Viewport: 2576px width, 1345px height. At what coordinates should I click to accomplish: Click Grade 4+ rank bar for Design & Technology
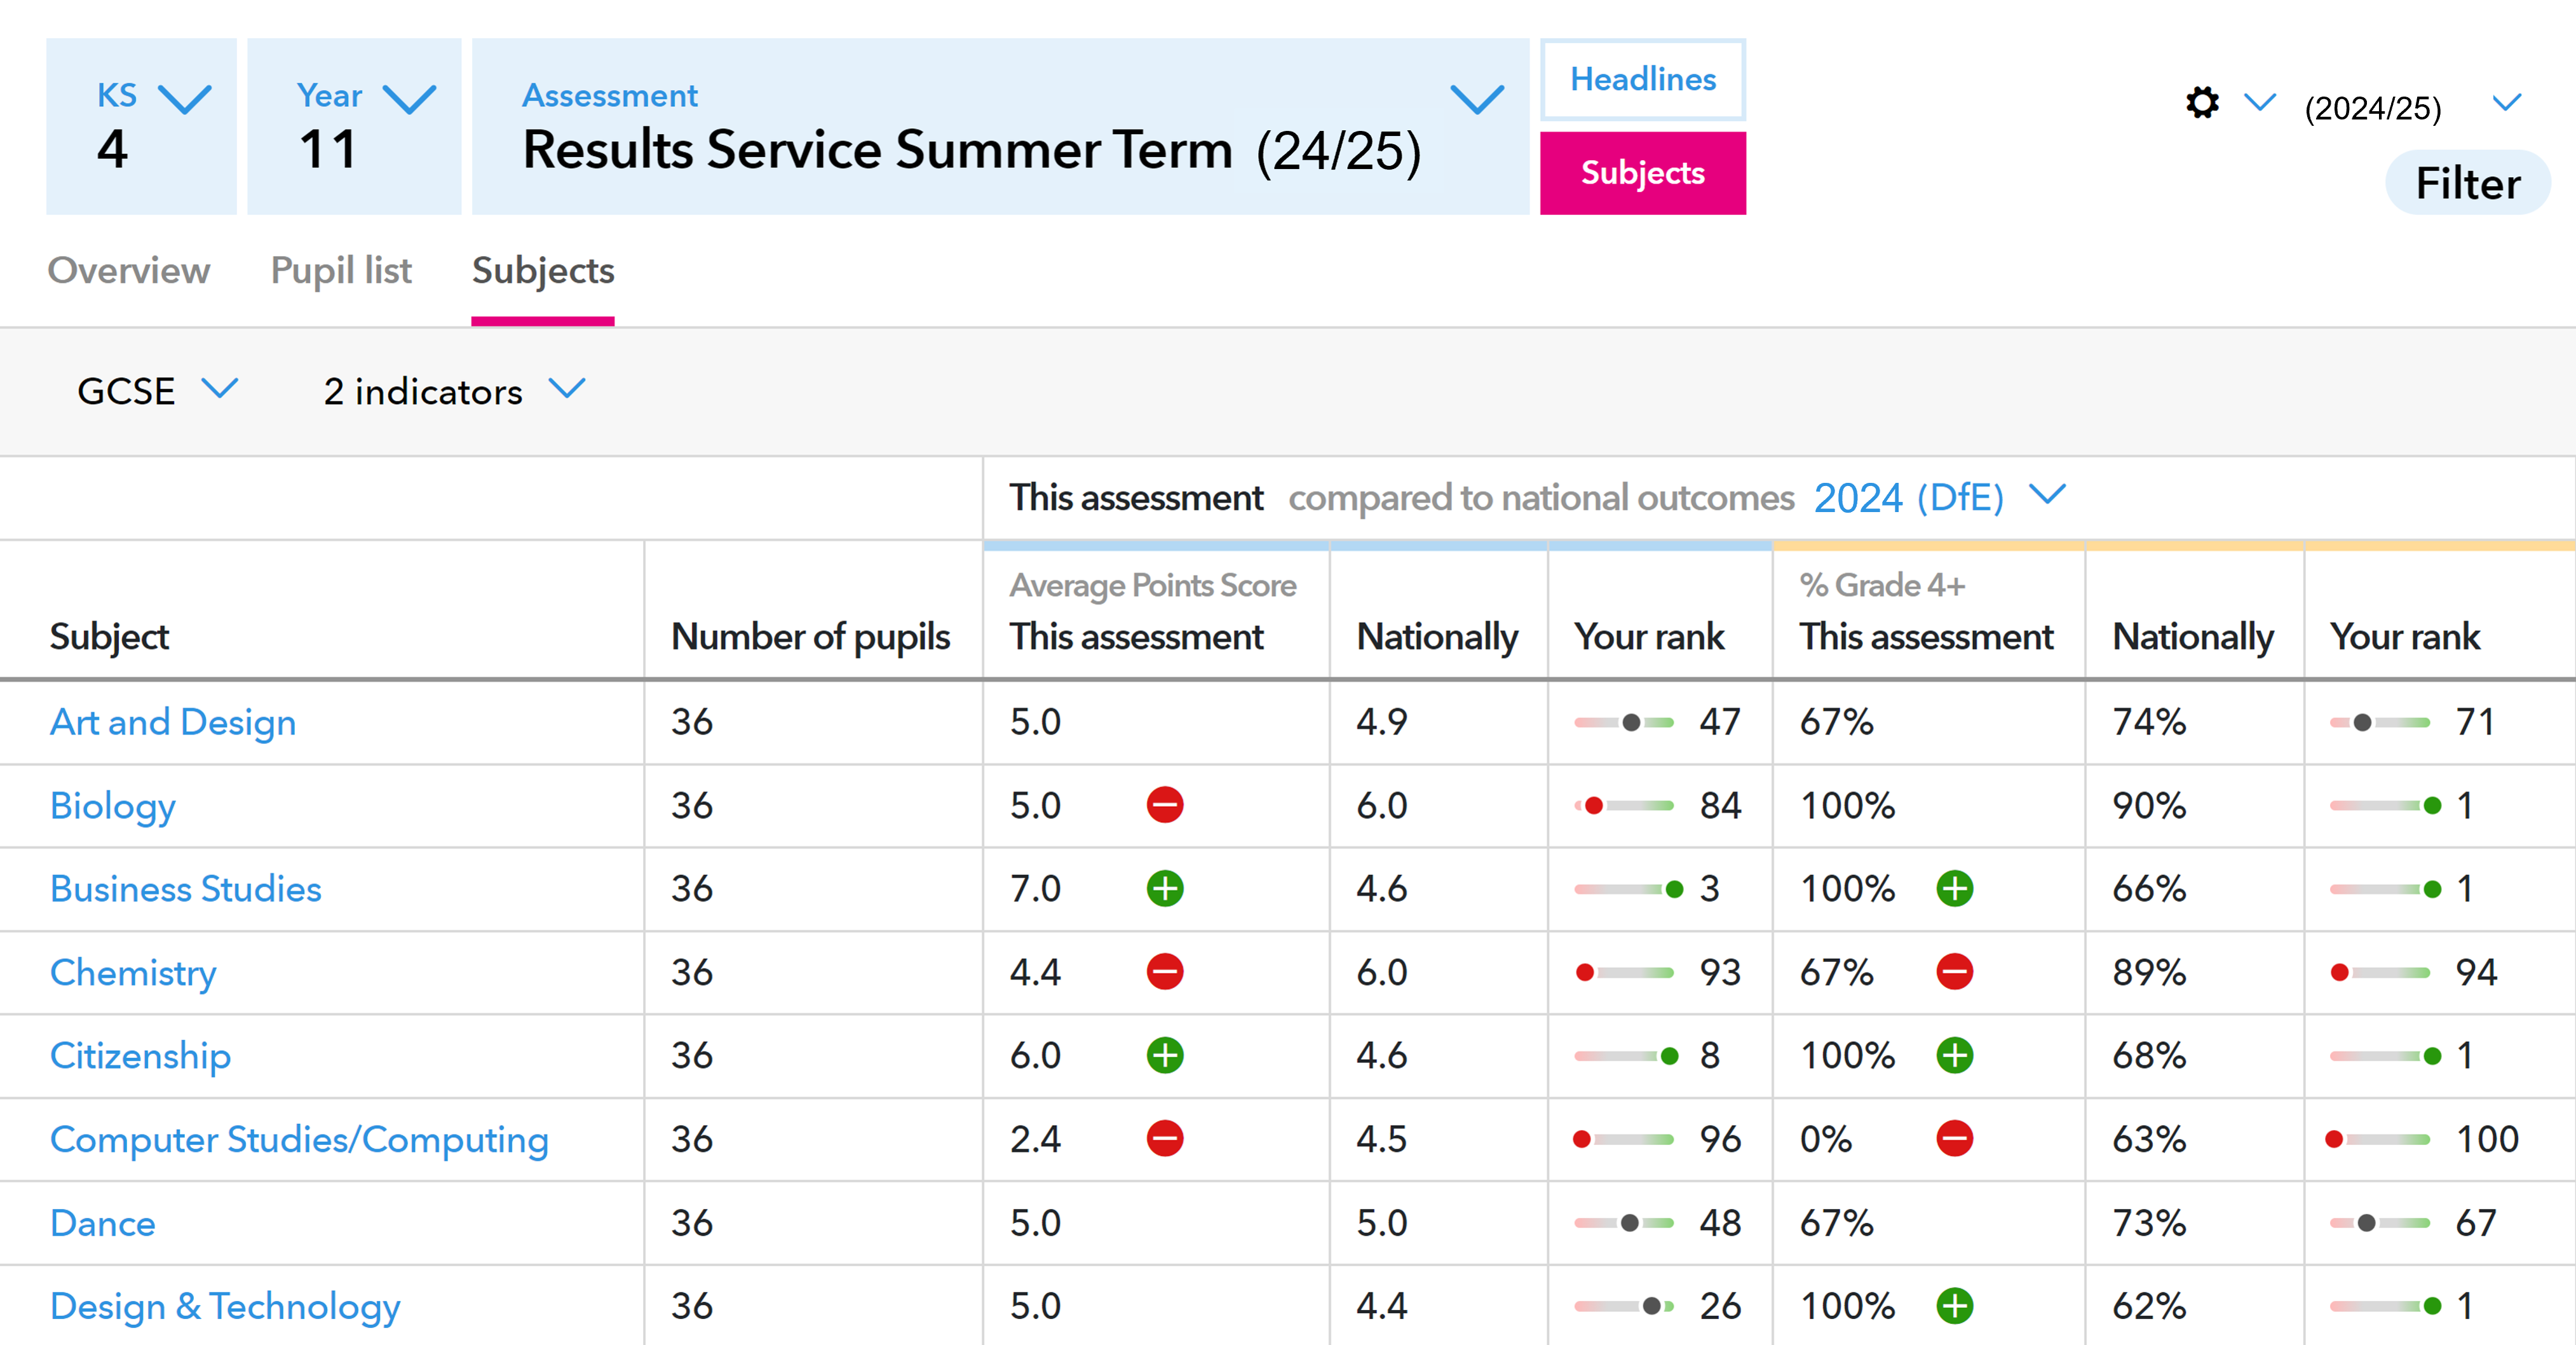[x=2386, y=1305]
